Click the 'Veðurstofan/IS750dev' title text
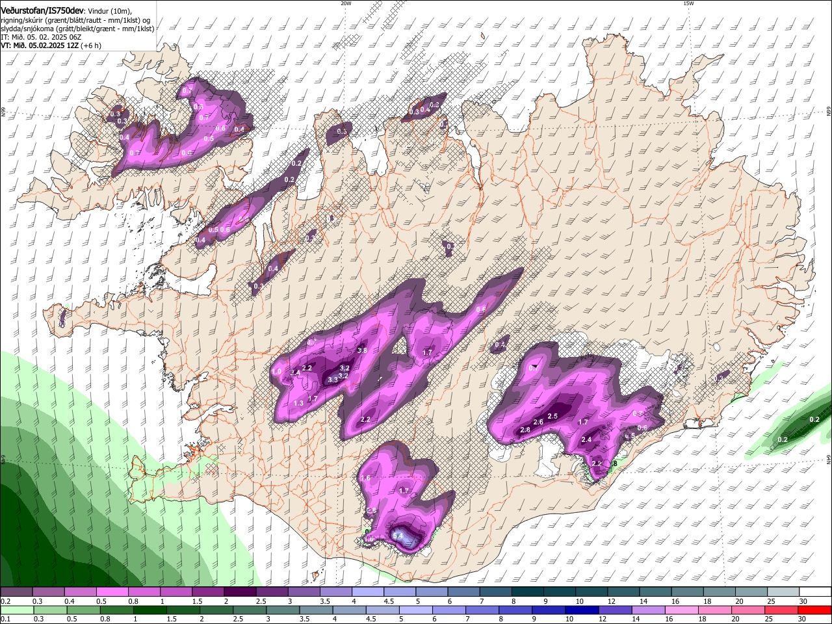This screenshot has width=832, height=624. pos(42,11)
